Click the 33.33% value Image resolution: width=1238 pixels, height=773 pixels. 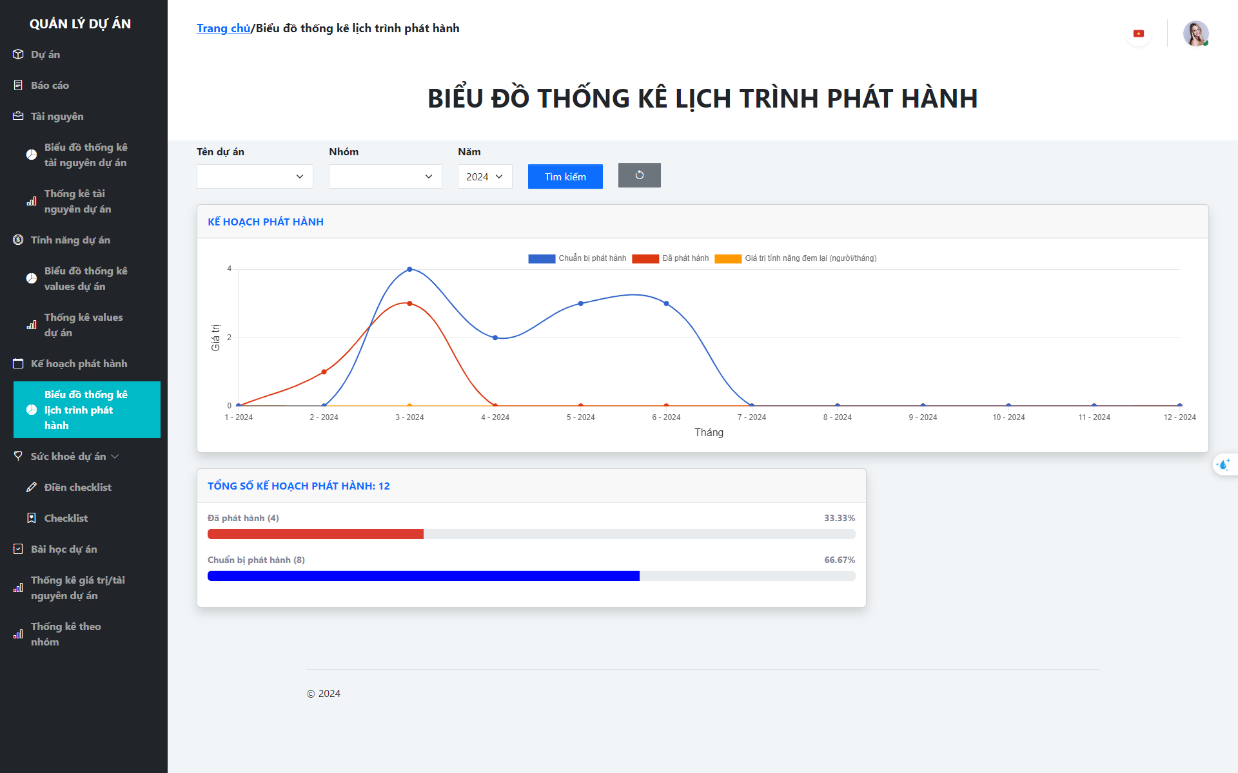tap(840, 518)
